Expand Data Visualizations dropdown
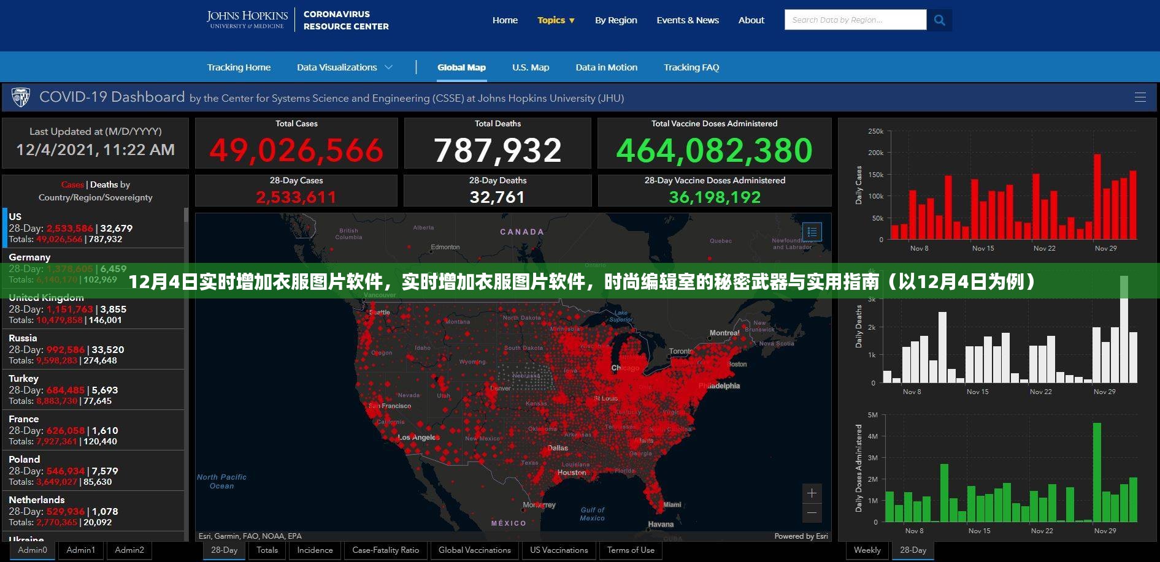The image size is (1160, 562). point(345,67)
